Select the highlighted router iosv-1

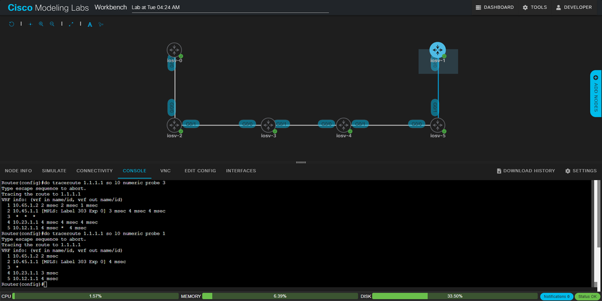coord(437,50)
